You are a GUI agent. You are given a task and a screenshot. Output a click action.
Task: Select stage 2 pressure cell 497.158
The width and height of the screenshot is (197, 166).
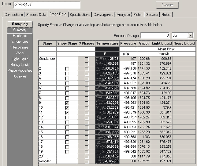tap(128, 68)
